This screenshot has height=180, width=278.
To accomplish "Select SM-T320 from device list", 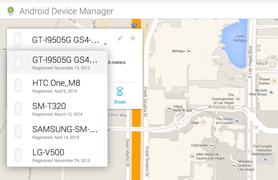I will point(57,109).
